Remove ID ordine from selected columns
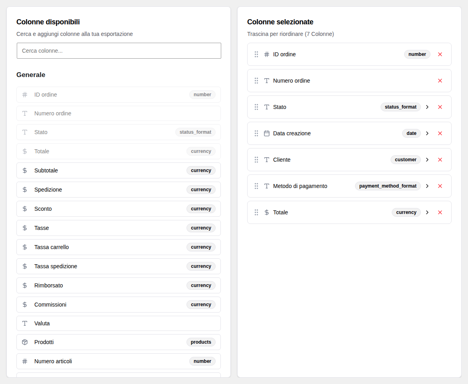The height and width of the screenshot is (384, 468). click(x=440, y=54)
